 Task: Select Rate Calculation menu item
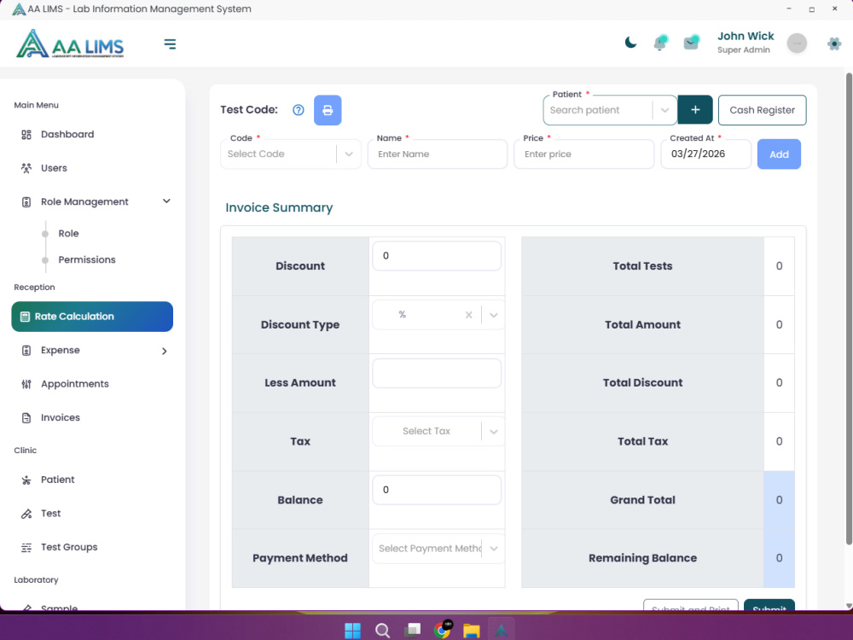[x=92, y=317]
